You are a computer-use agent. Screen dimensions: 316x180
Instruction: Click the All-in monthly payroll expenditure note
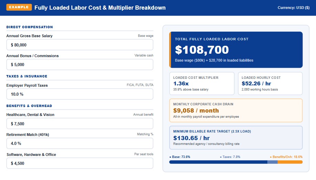tap(206, 117)
